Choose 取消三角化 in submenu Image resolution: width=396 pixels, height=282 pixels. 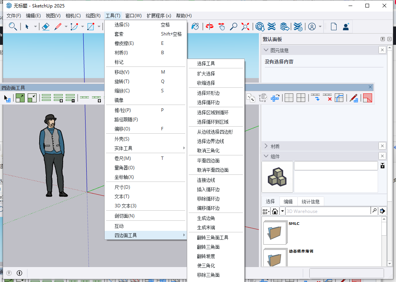216,151
